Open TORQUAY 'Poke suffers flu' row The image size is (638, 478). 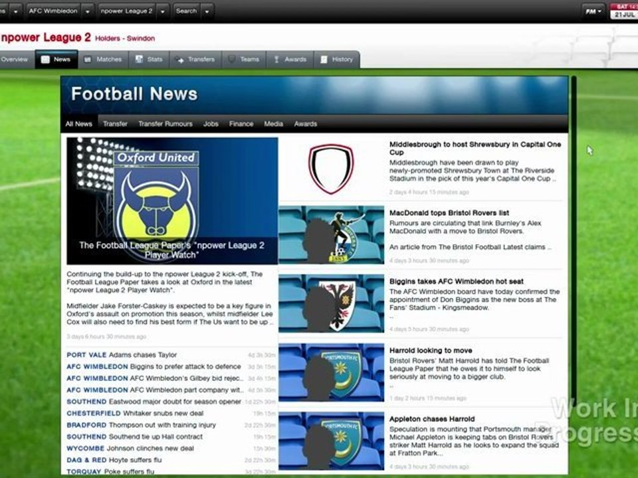click(171, 471)
